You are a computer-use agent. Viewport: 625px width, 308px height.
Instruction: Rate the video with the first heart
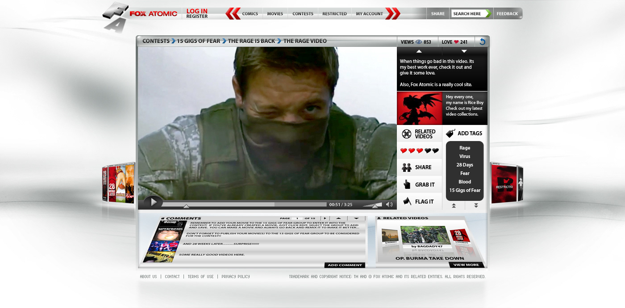(x=404, y=151)
